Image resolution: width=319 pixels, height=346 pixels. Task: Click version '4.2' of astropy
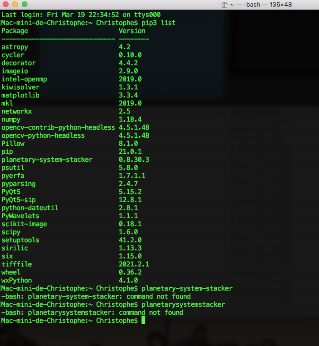point(124,47)
